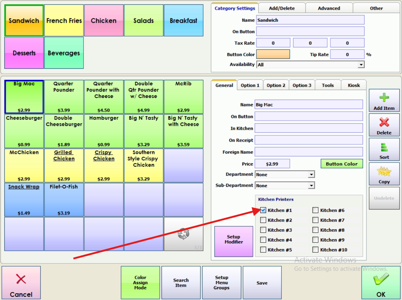The width and height of the screenshot is (402, 300).
Task: Open the Breakfast category
Action: [x=183, y=20]
